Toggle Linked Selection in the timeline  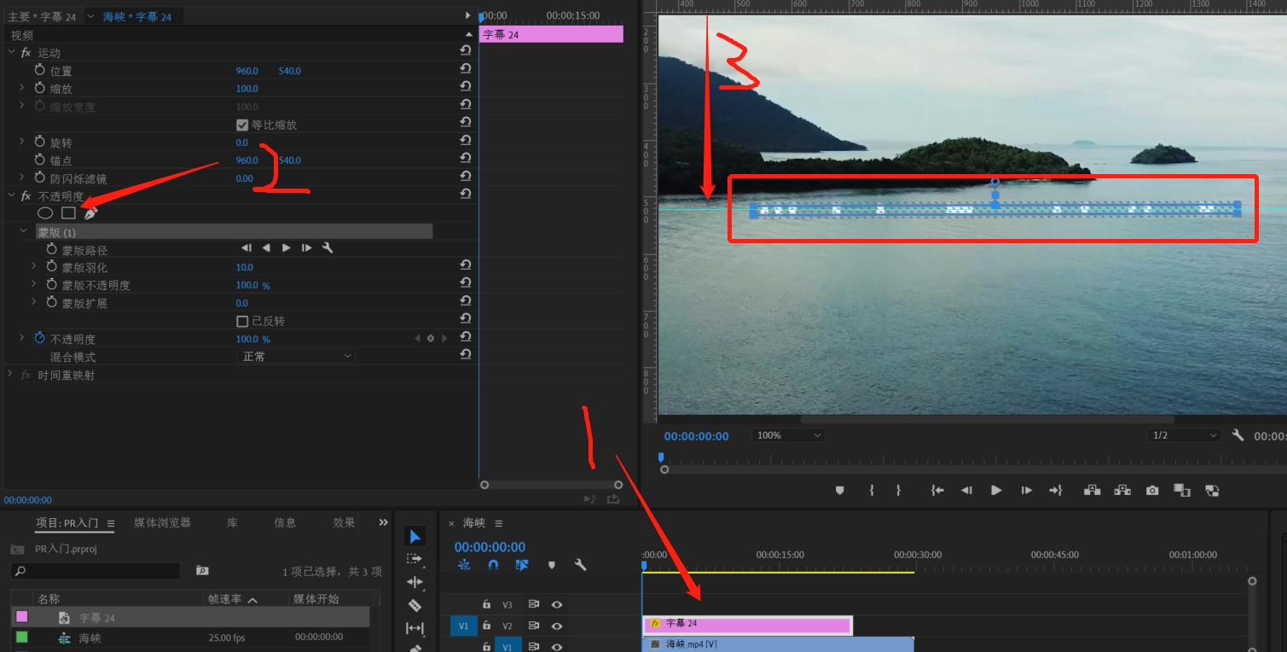[522, 565]
